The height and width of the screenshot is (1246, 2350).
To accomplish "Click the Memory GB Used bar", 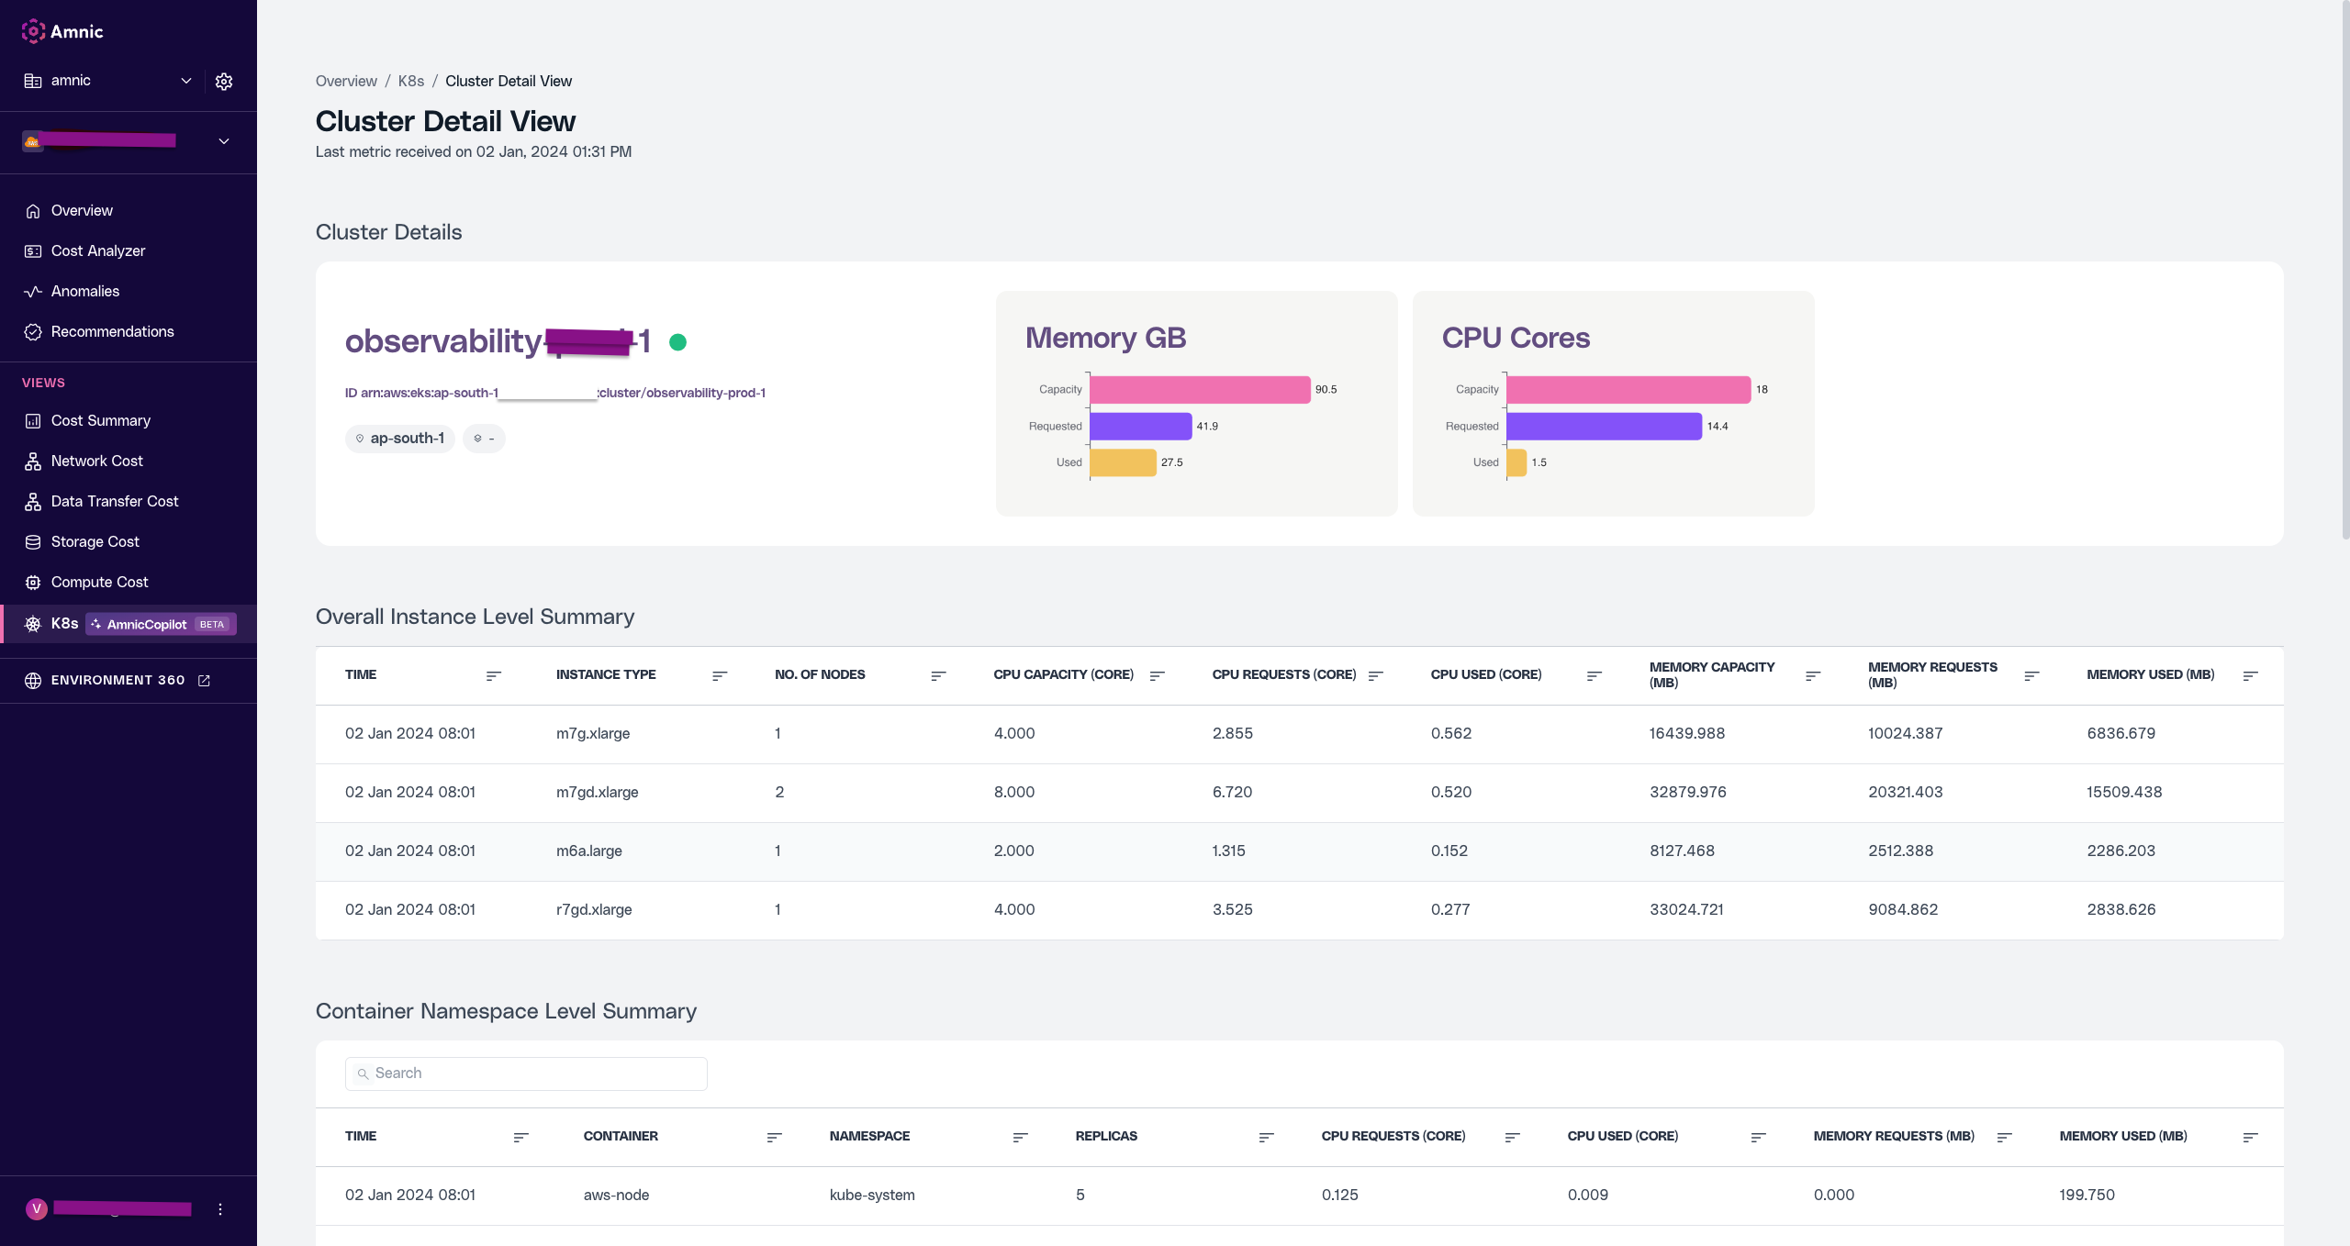I will click(1122, 462).
